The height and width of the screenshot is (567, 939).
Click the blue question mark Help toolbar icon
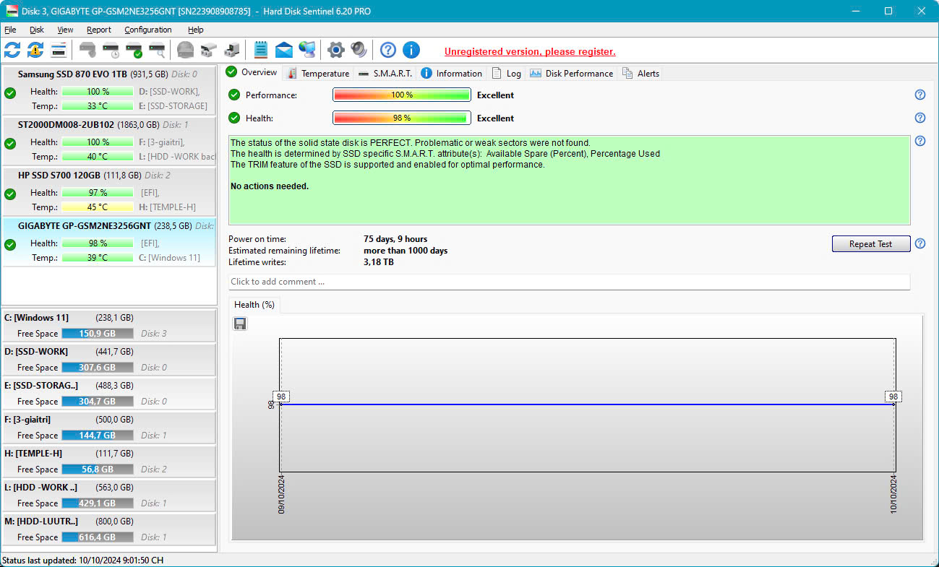388,50
